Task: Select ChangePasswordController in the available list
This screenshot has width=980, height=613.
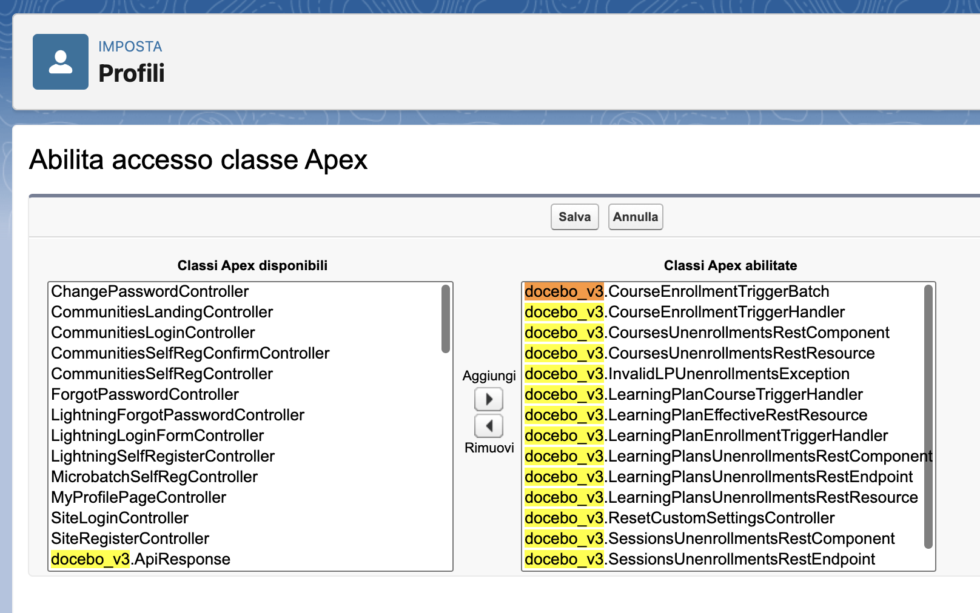Action: [x=150, y=291]
